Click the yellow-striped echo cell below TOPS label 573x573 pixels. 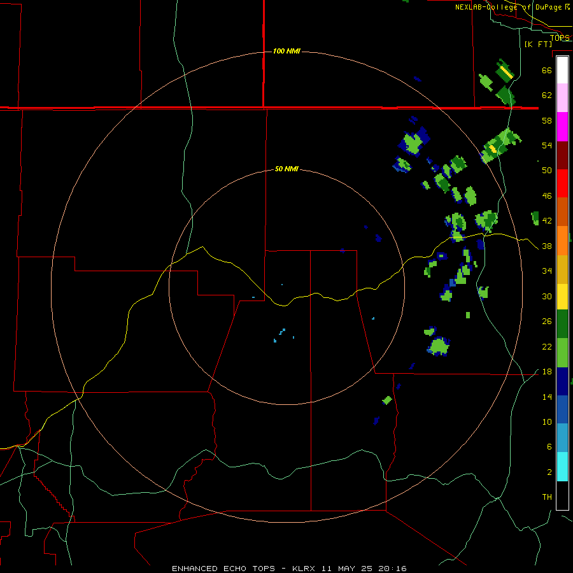tap(505, 71)
